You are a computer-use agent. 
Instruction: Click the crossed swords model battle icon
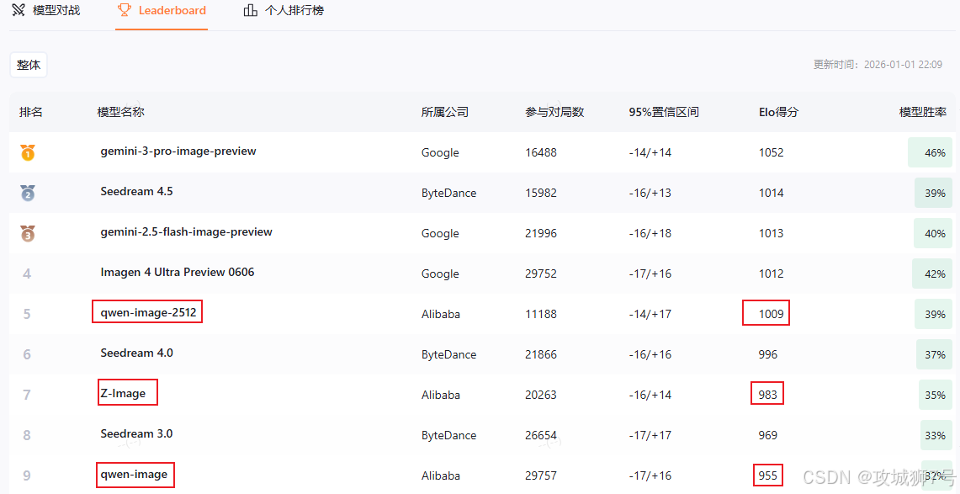point(19,10)
